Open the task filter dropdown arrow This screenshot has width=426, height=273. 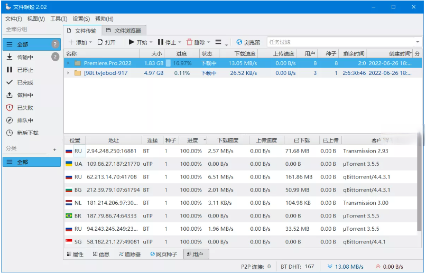point(418,42)
